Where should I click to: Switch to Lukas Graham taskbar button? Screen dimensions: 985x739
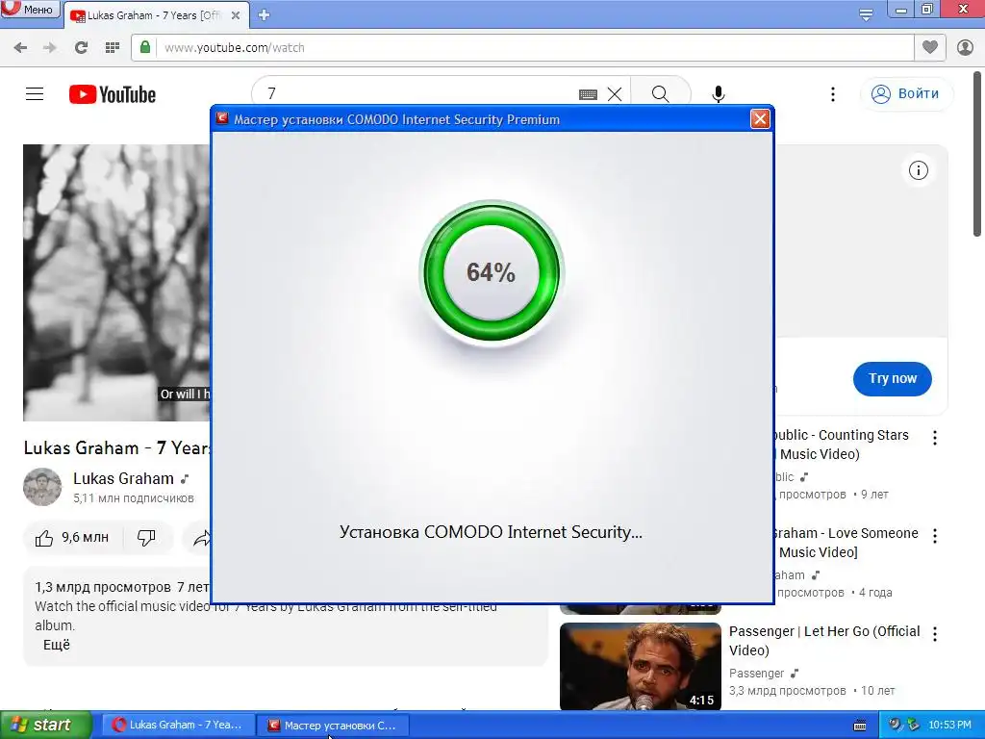(x=177, y=725)
